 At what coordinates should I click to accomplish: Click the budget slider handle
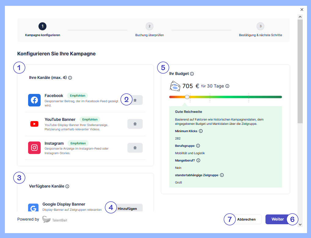(187, 97)
